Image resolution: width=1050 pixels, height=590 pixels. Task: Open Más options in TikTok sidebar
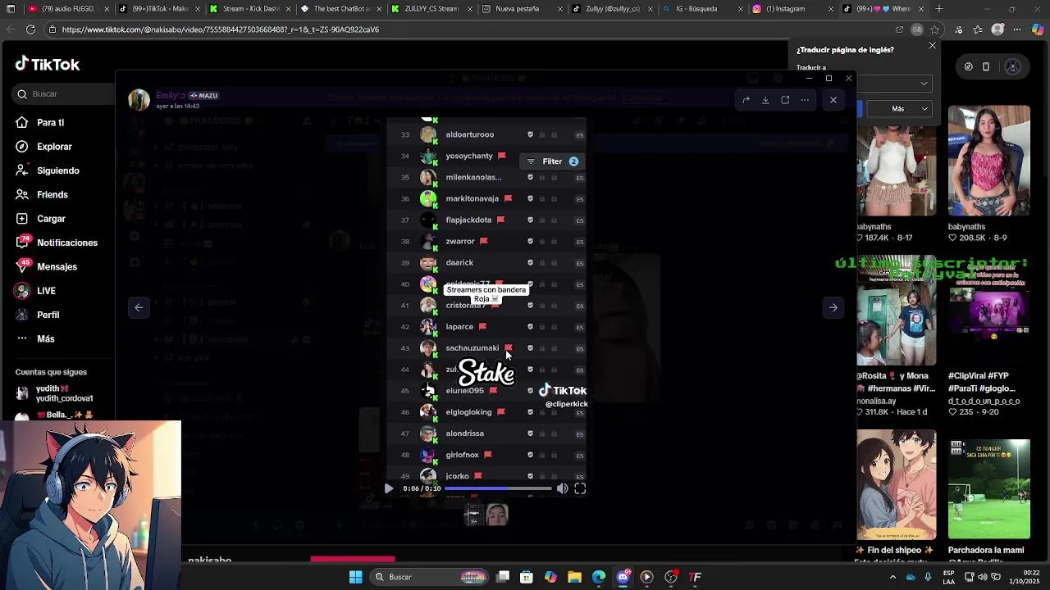point(45,338)
